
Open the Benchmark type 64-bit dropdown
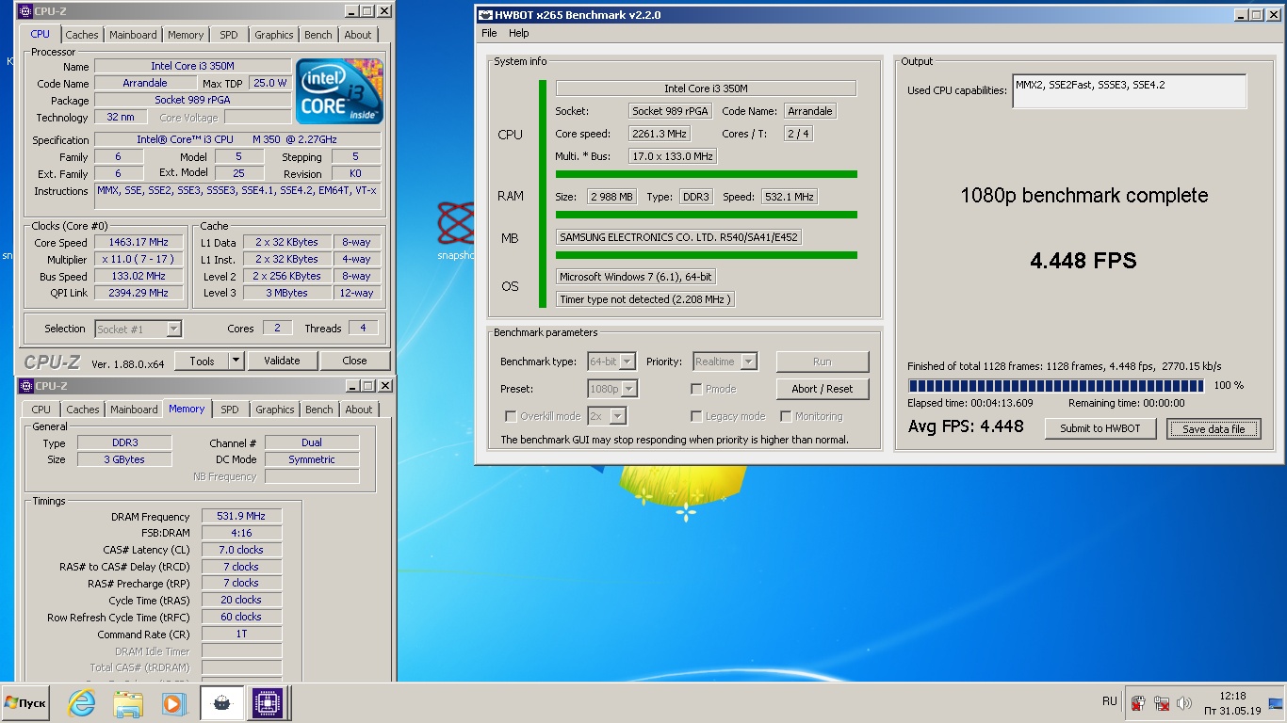[x=612, y=361]
